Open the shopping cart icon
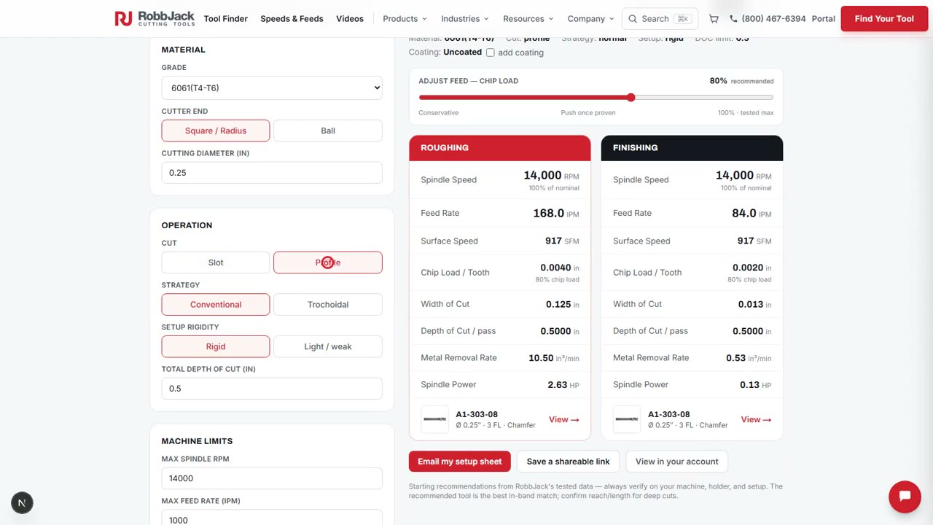The height and width of the screenshot is (525, 933). coord(714,19)
